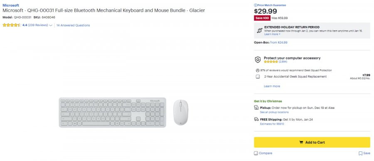Click the Price Match Guarantee info icon
The image size is (374, 161).
256,5
